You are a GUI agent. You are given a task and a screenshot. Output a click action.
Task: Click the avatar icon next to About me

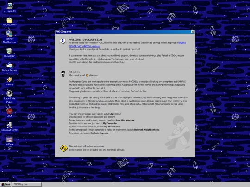click(x=63, y=74)
